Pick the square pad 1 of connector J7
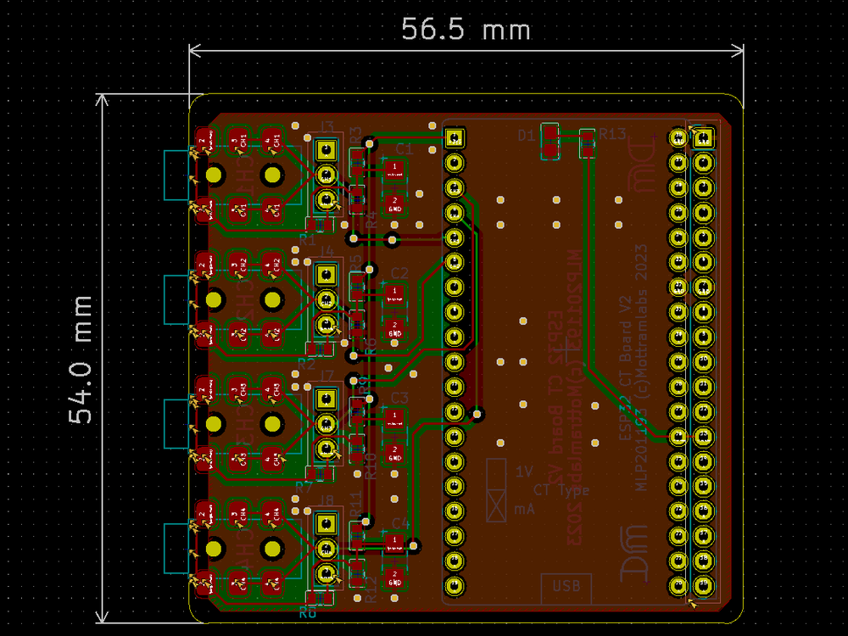 (326, 399)
